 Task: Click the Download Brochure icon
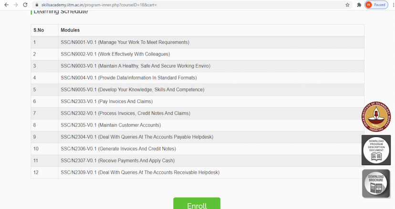pos(376,183)
